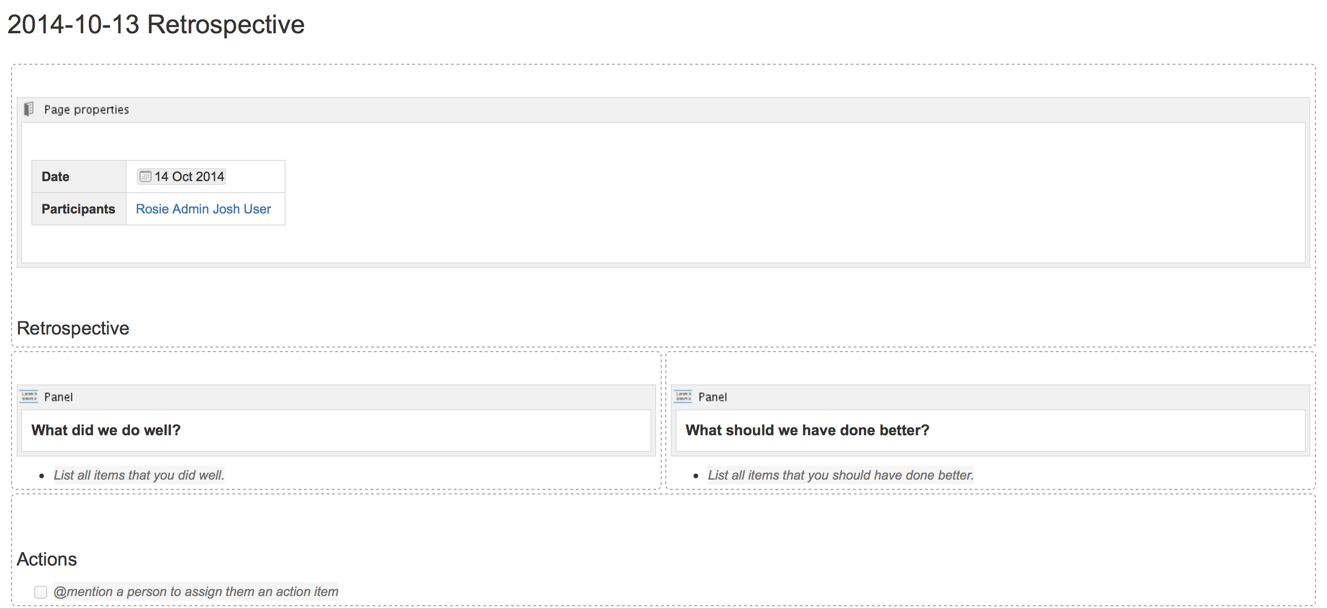Place cursor in 'What should we have done better?' panel

(x=807, y=430)
